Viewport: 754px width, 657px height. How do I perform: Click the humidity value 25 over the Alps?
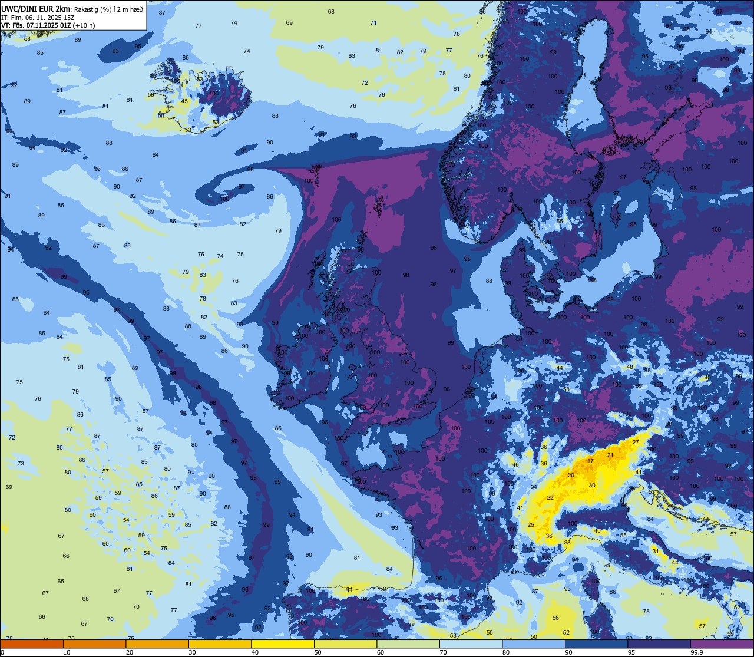click(x=531, y=524)
